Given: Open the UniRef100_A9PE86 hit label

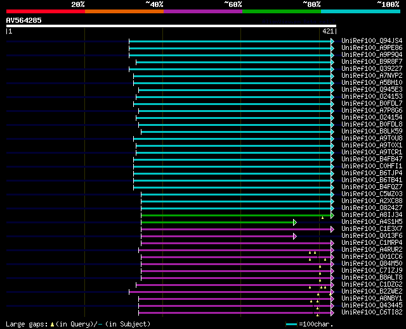Looking at the screenshot, I should [372, 48].
